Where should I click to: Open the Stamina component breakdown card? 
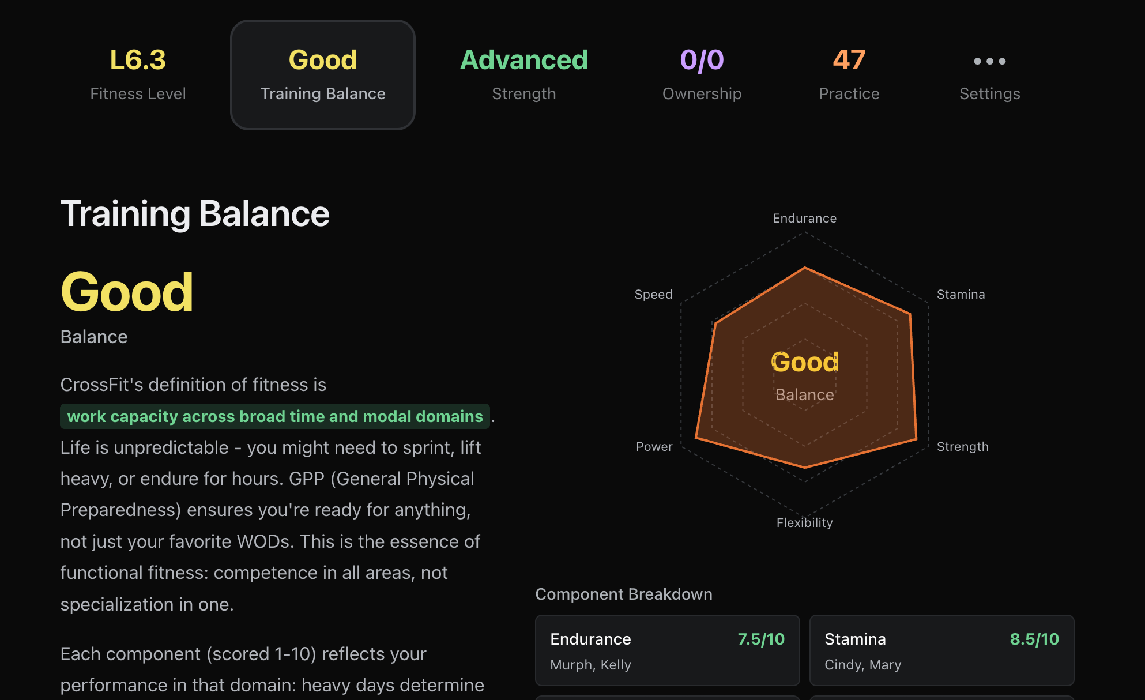(x=941, y=650)
